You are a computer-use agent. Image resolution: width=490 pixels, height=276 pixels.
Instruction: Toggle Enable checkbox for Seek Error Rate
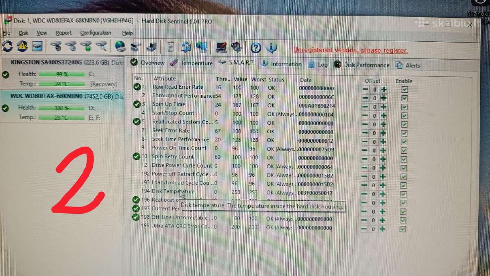coord(404,133)
